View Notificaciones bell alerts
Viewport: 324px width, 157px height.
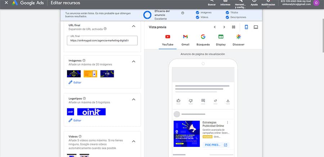pos(268,4)
